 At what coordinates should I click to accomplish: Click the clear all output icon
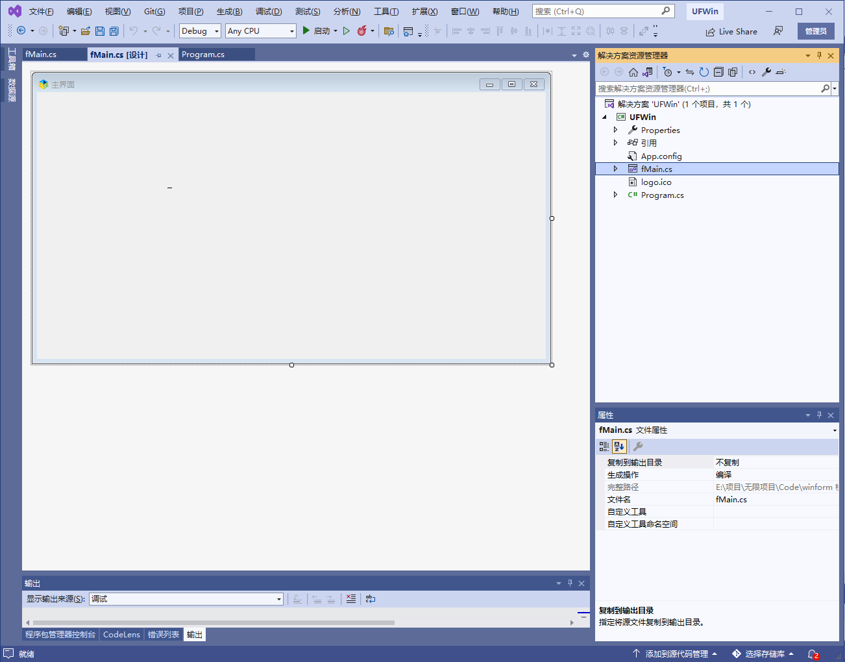pyautogui.click(x=351, y=599)
